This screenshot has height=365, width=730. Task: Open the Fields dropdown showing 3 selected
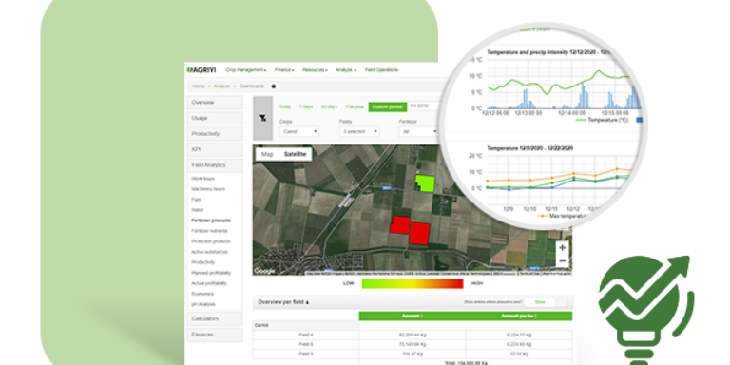[359, 132]
